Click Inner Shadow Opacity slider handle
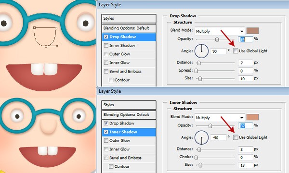Image resolution: width=289 pixels, height=173 pixels. [x=210, y=126]
